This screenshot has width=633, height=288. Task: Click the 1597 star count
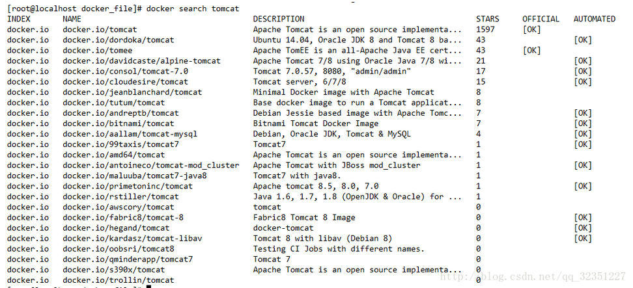pyautogui.click(x=485, y=29)
